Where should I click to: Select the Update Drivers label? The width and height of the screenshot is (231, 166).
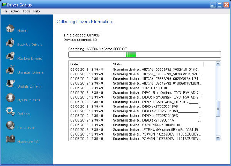point(29,86)
